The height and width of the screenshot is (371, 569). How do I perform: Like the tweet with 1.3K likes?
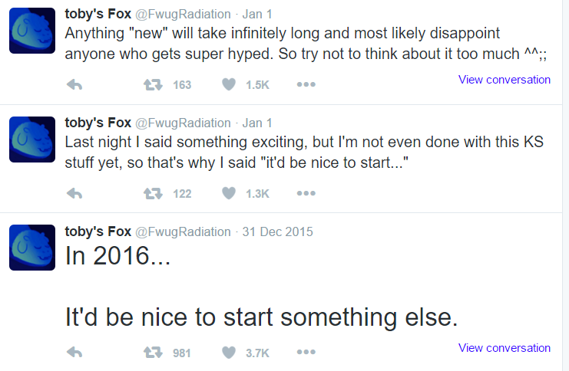tap(228, 193)
